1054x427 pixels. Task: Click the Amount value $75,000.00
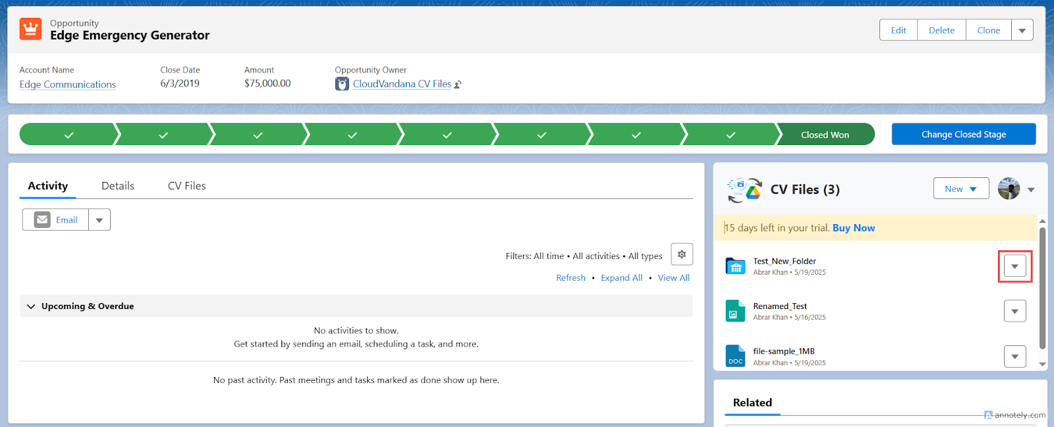point(267,84)
